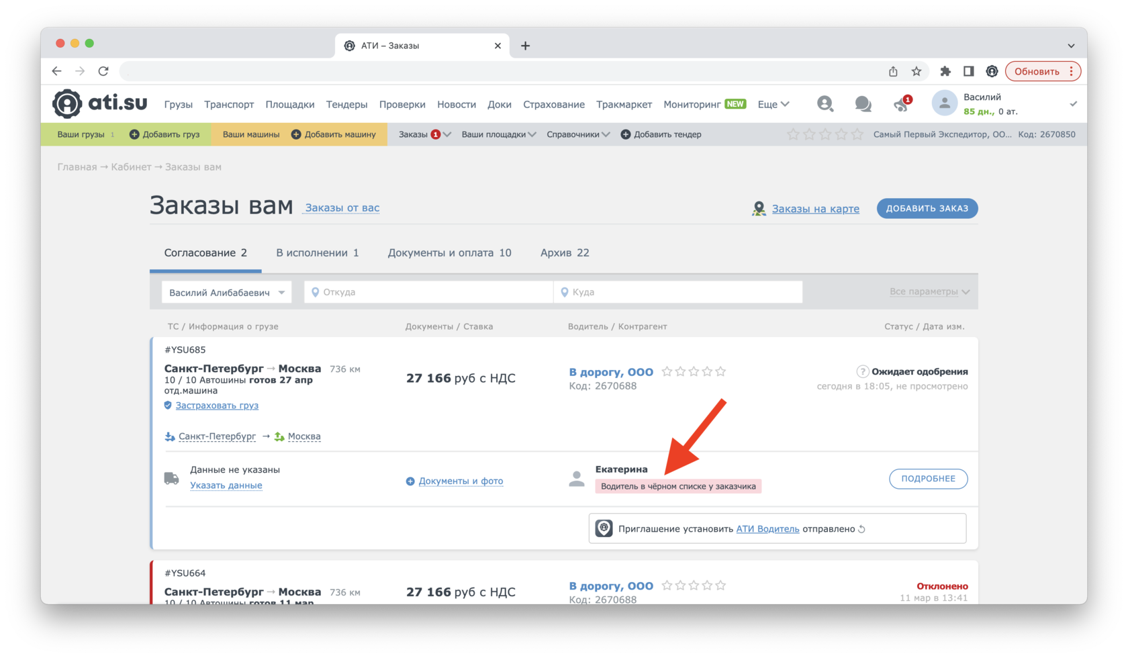Open the АТИ Водитель link

tap(767, 529)
